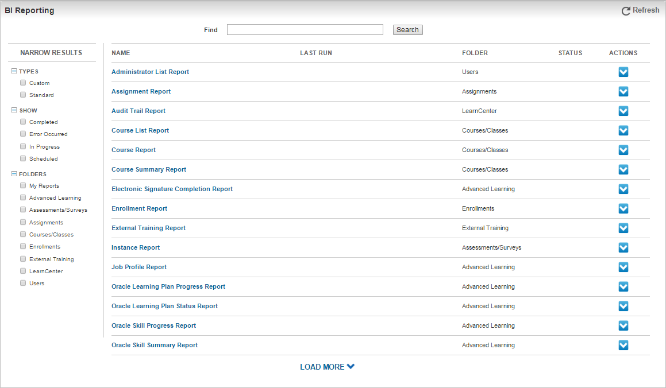Open actions menu for Administrator List Report

(x=623, y=72)
